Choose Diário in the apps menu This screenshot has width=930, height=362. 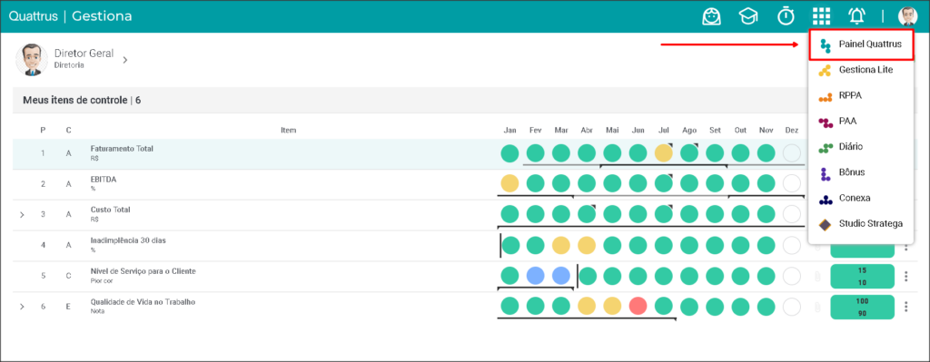(861, 146)
